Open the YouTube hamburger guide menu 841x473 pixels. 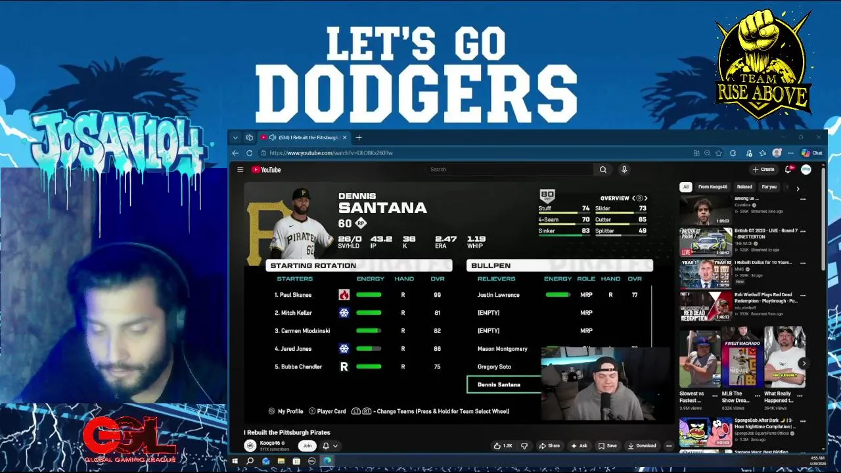tap(240, 169)
